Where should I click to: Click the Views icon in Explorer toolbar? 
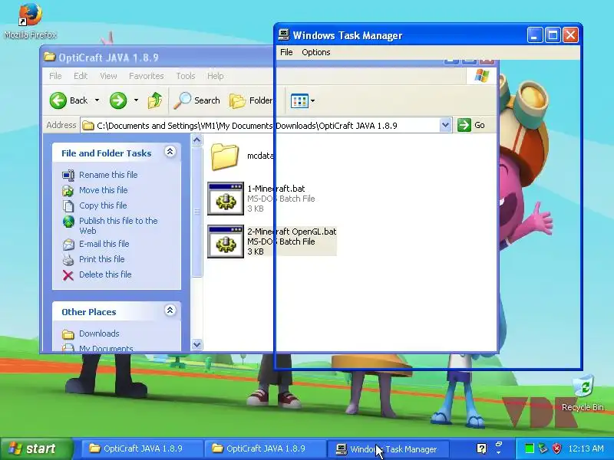click(x=299, y=101)
